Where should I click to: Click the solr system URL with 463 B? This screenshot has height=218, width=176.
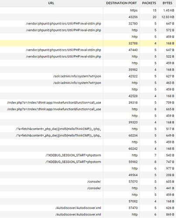pyautogui.click(x=77, y=83)
